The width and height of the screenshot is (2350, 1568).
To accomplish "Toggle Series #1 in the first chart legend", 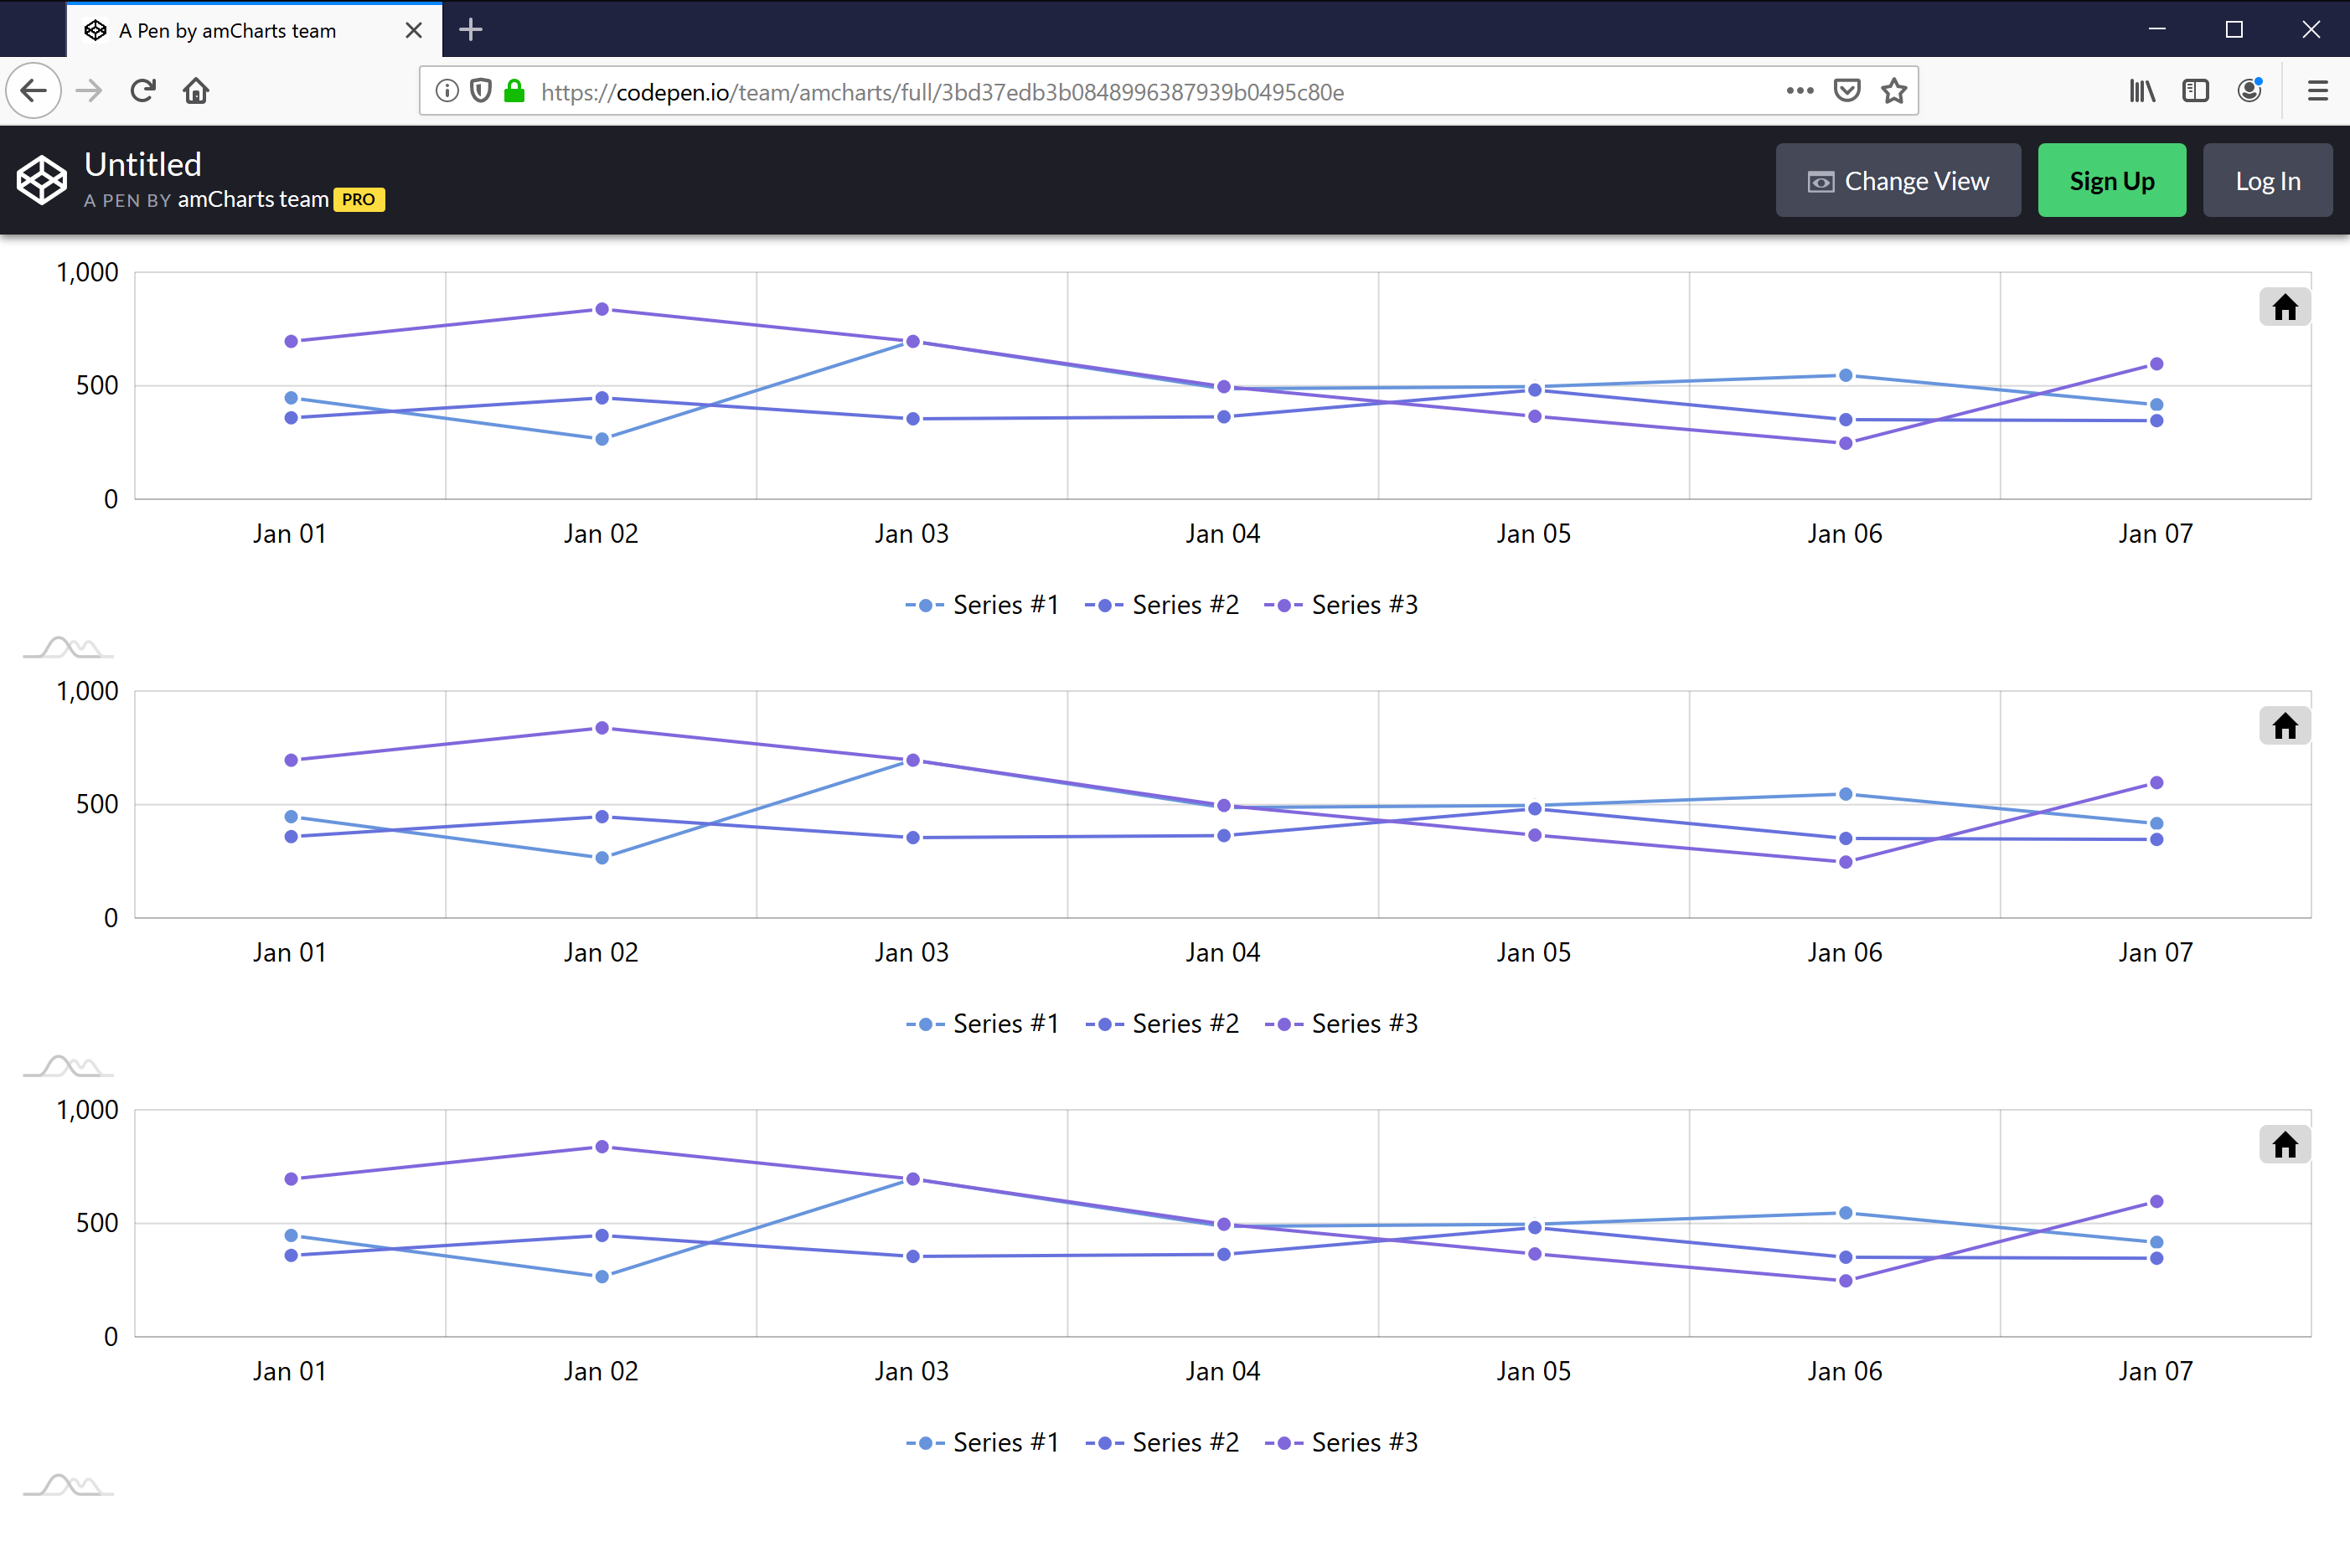I will (x=1005, y=604).
